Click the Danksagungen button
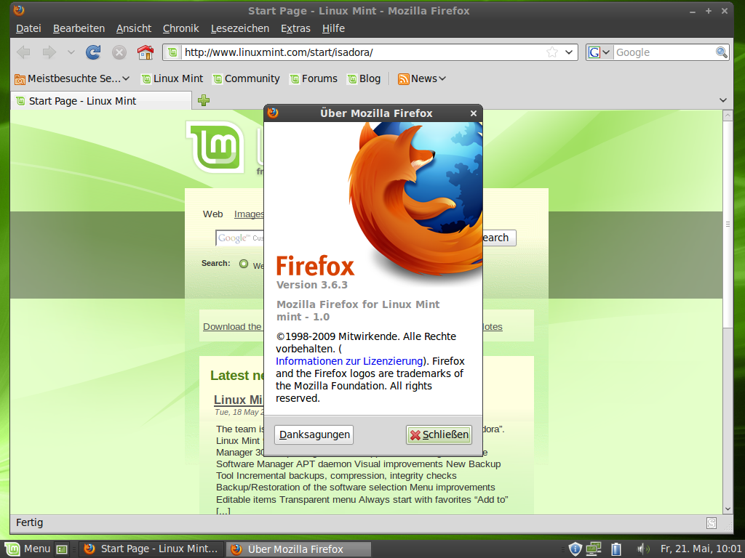 click(x=314, y=434)
